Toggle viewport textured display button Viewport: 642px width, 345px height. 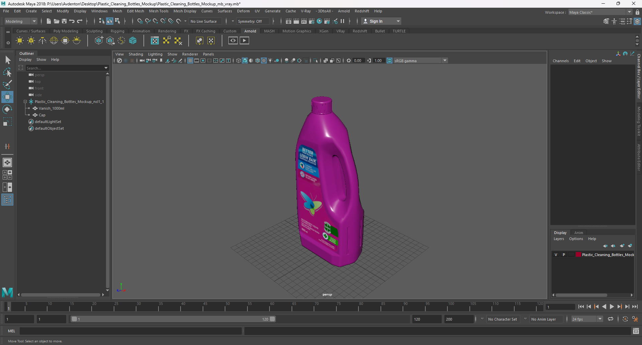coord(264,61)
